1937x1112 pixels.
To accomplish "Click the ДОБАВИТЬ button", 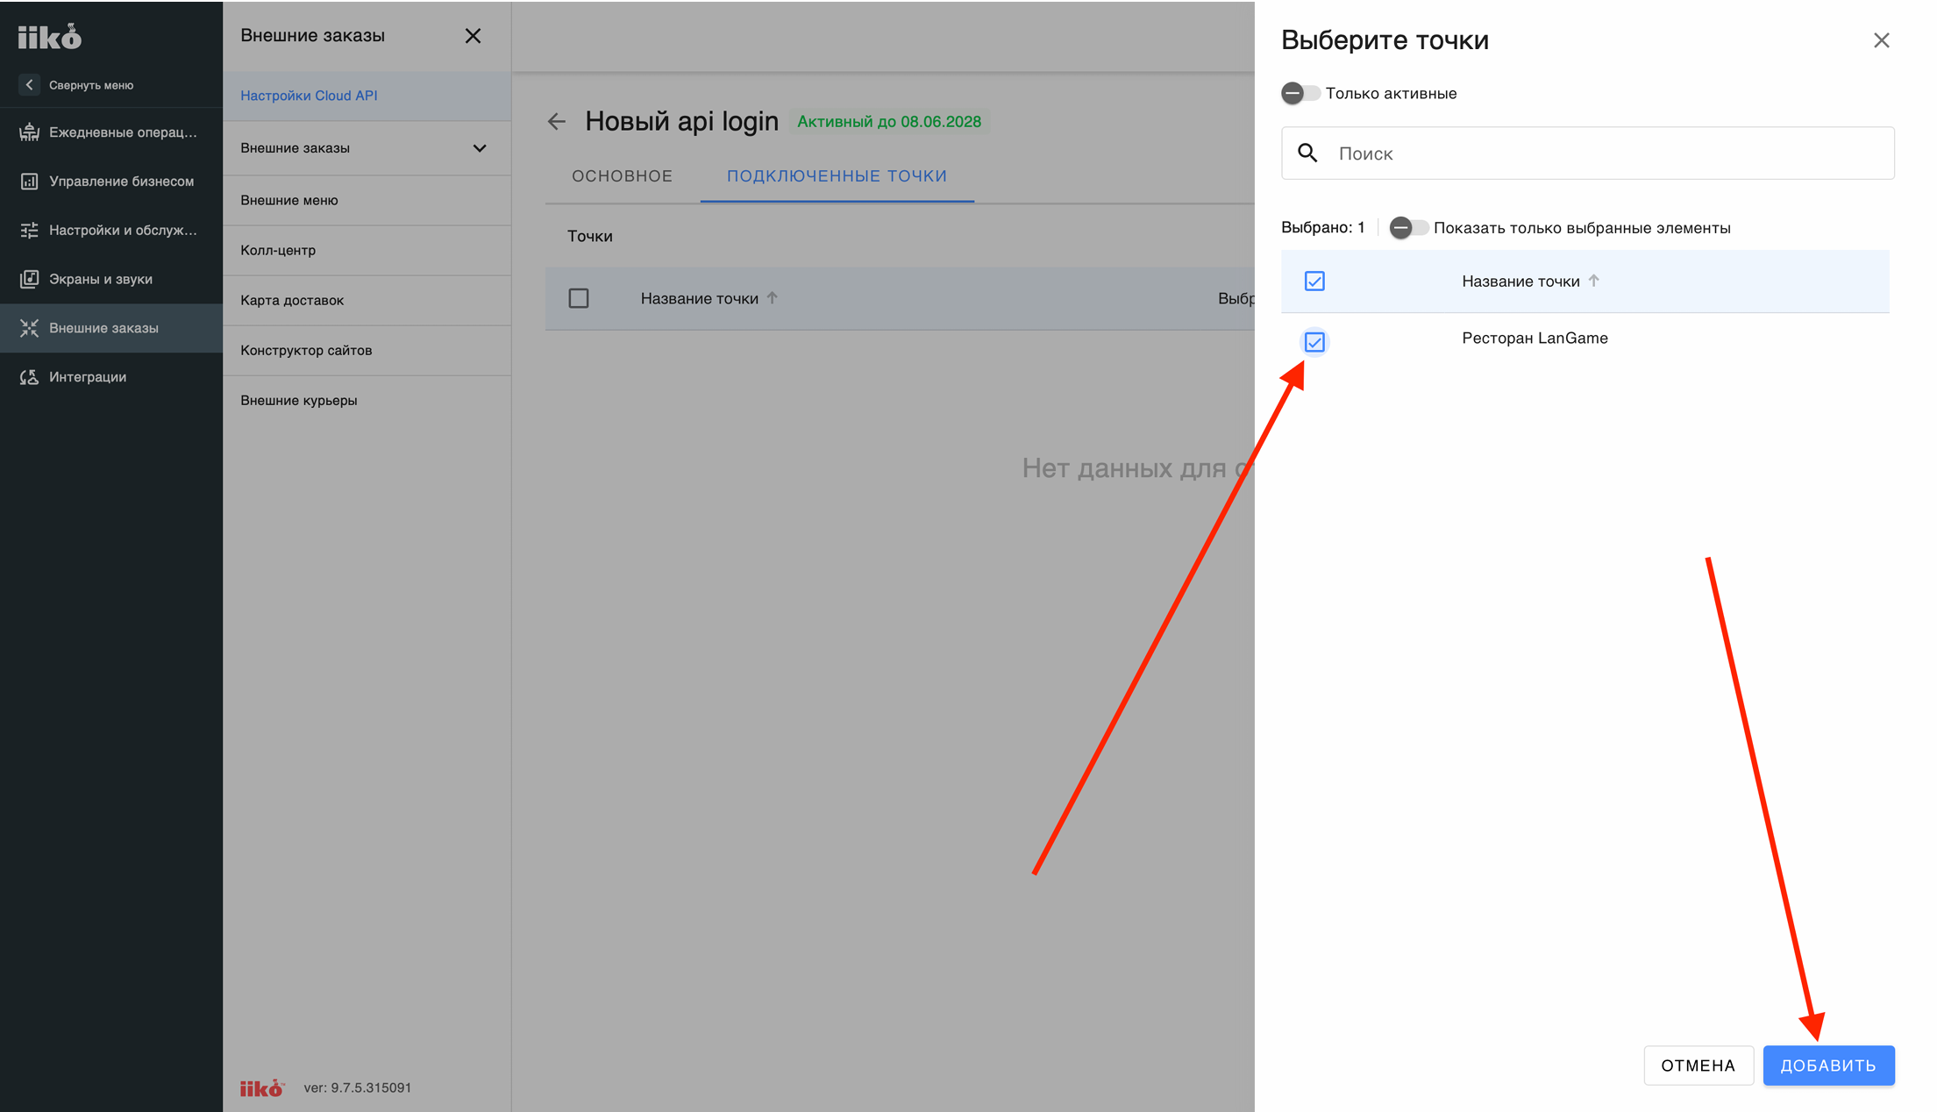I will coord(1829,1066).
